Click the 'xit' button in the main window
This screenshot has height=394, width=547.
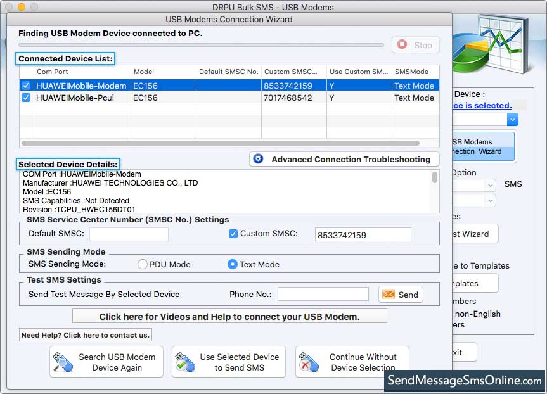465,352
